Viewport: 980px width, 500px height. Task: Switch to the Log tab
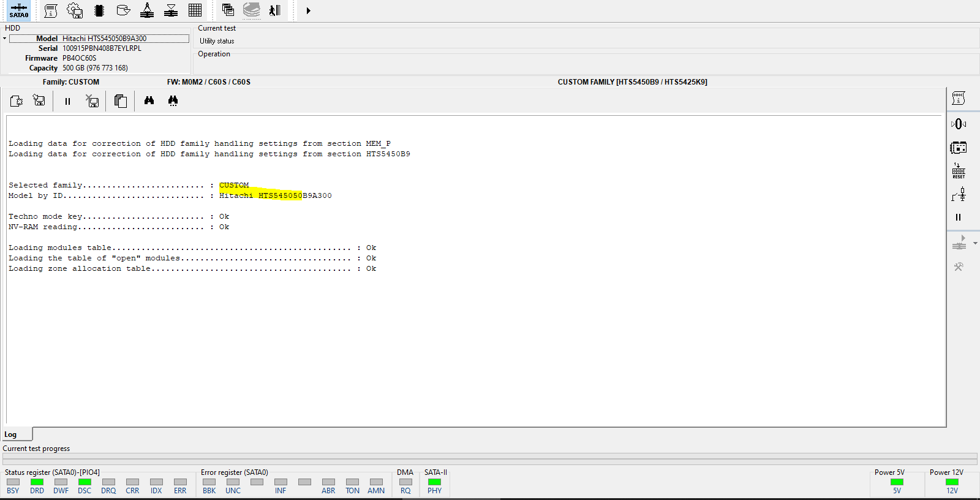click(11, 434)
